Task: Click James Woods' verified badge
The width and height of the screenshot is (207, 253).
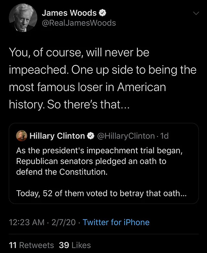Action: click(x=102, y=13)
